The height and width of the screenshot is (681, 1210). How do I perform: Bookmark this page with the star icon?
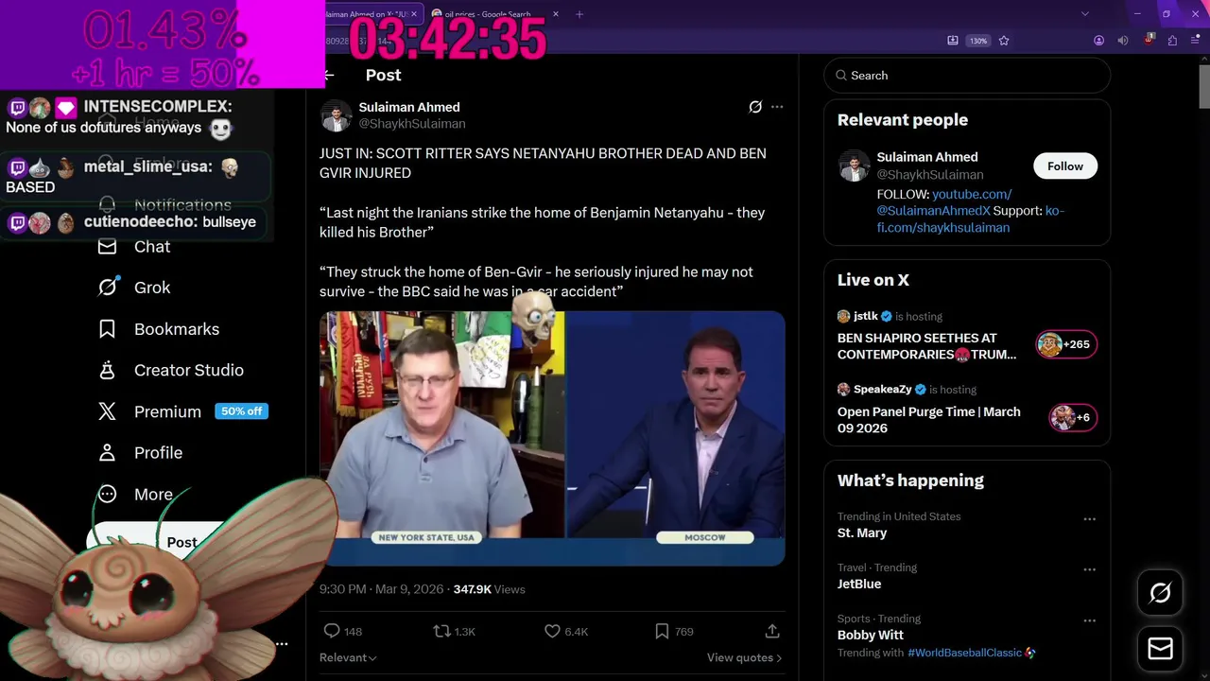(x=1004, y=41)
